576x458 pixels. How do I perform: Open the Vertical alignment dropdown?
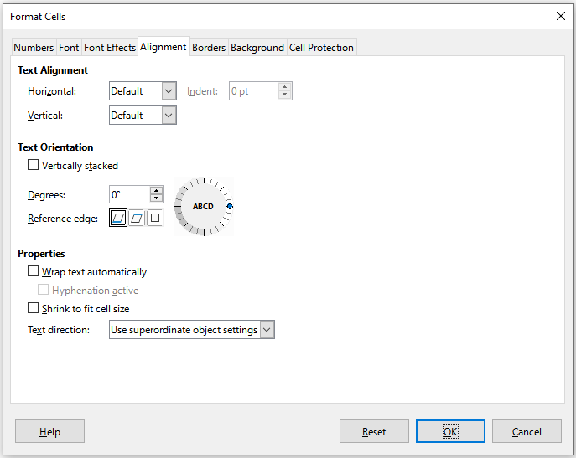click(x=143, y=116)
